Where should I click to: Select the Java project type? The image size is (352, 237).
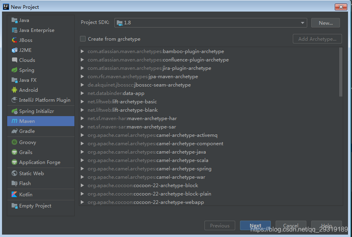(x=23, y=20)
